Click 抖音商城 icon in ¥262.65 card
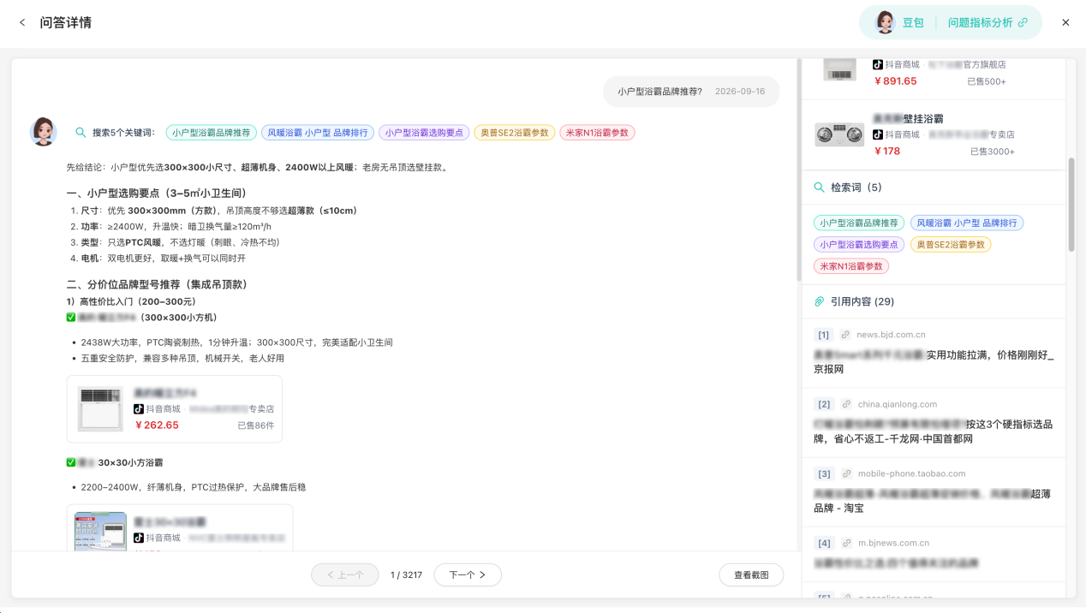 [139, 409]
